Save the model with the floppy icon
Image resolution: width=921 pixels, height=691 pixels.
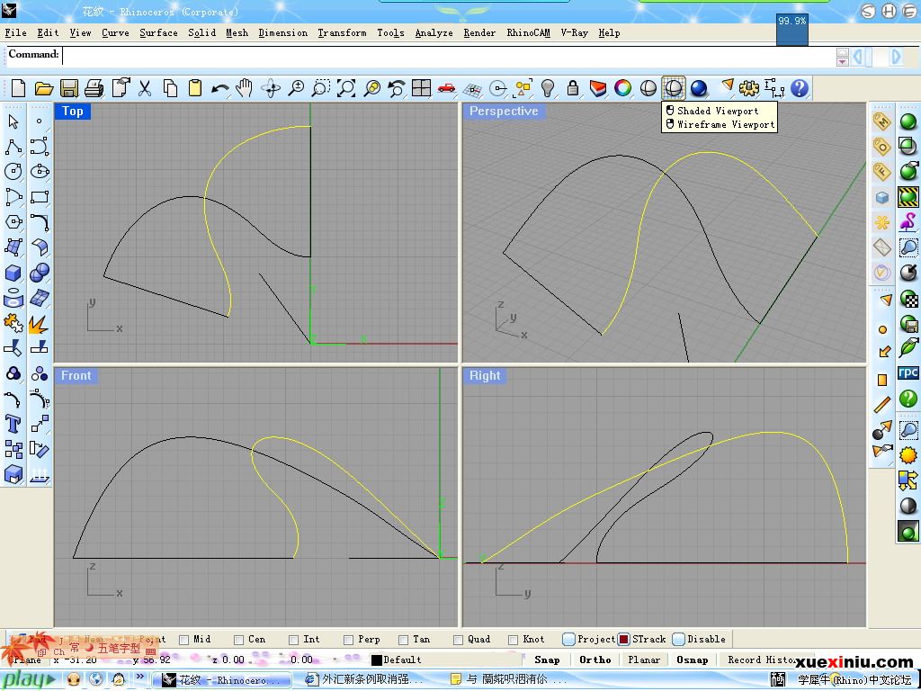[x=69, y=88]
